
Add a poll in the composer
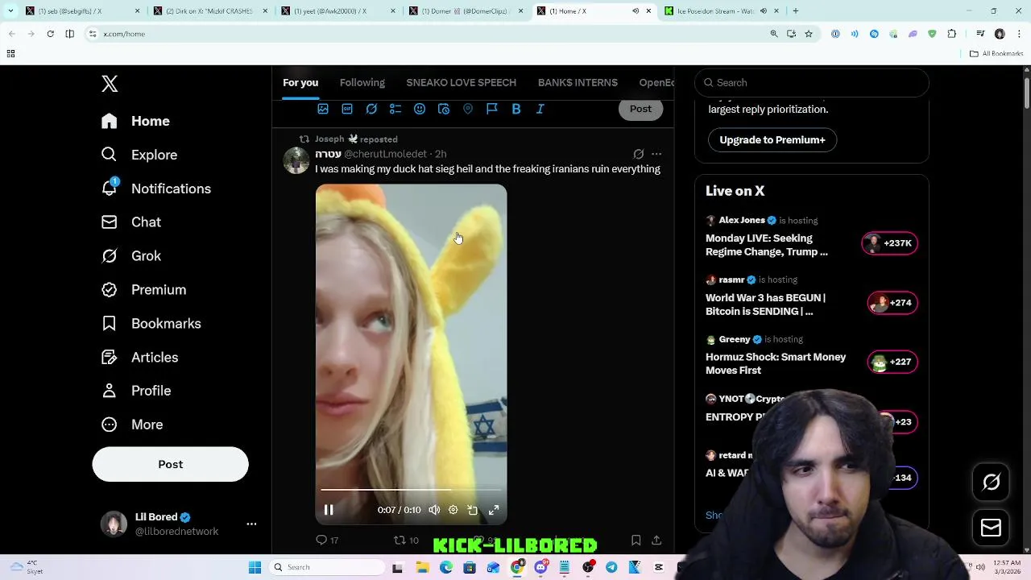pos(395,109)
